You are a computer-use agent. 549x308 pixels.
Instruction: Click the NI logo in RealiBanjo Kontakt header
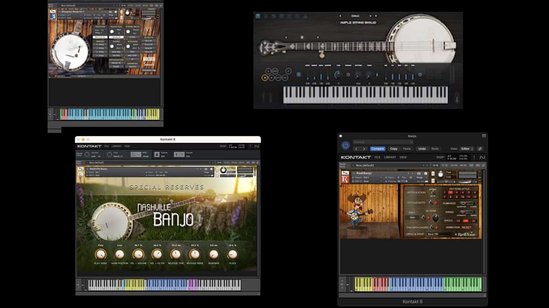click(482, 157)
